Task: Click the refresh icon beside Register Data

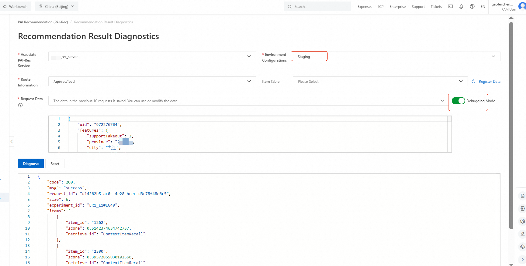Action: [473, 81]
